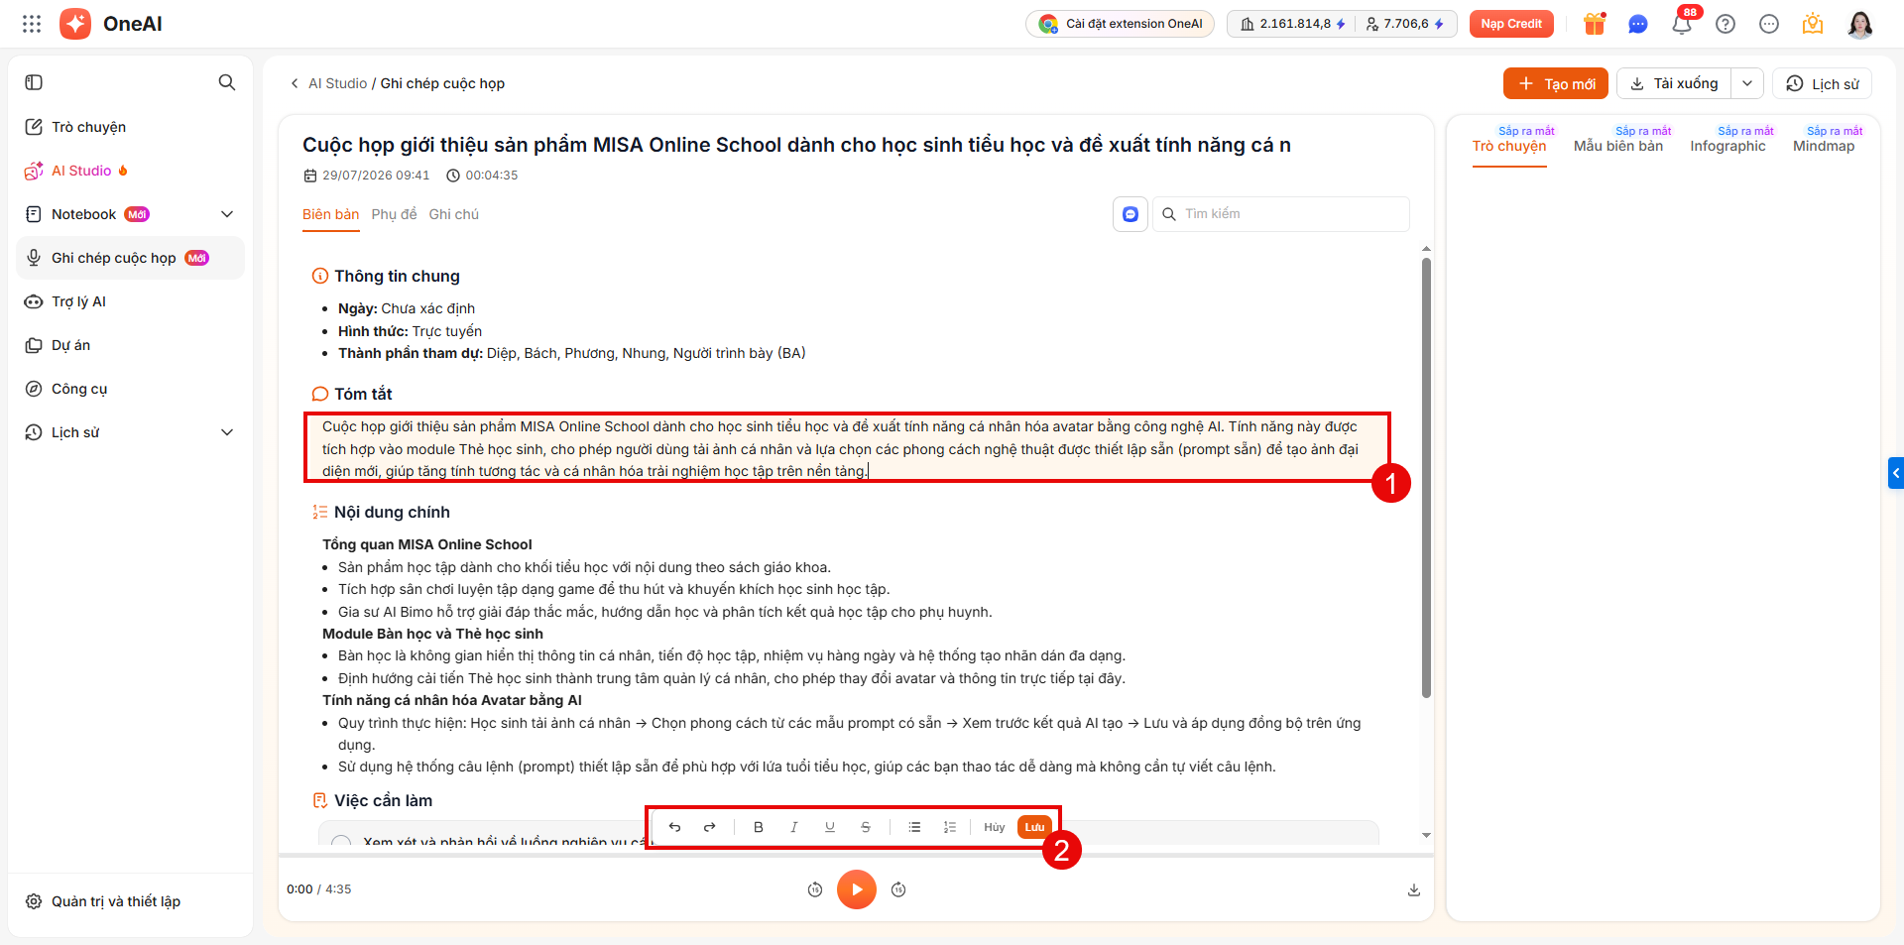
Task: Insert a numbered list
Action: click(950, 827)
